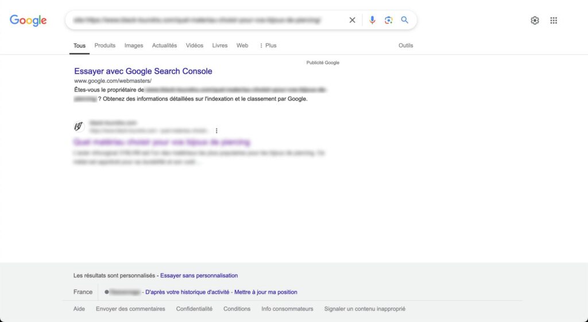This screenshot has height=322, width=588.
Task: Click the Google logo
Action: coord(28,20)
